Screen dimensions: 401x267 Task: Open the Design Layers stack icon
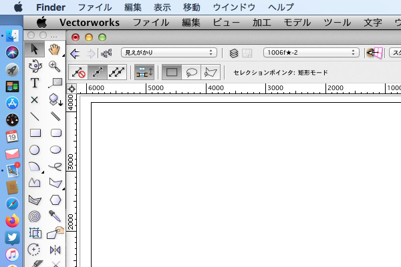(x=234, y=53)
